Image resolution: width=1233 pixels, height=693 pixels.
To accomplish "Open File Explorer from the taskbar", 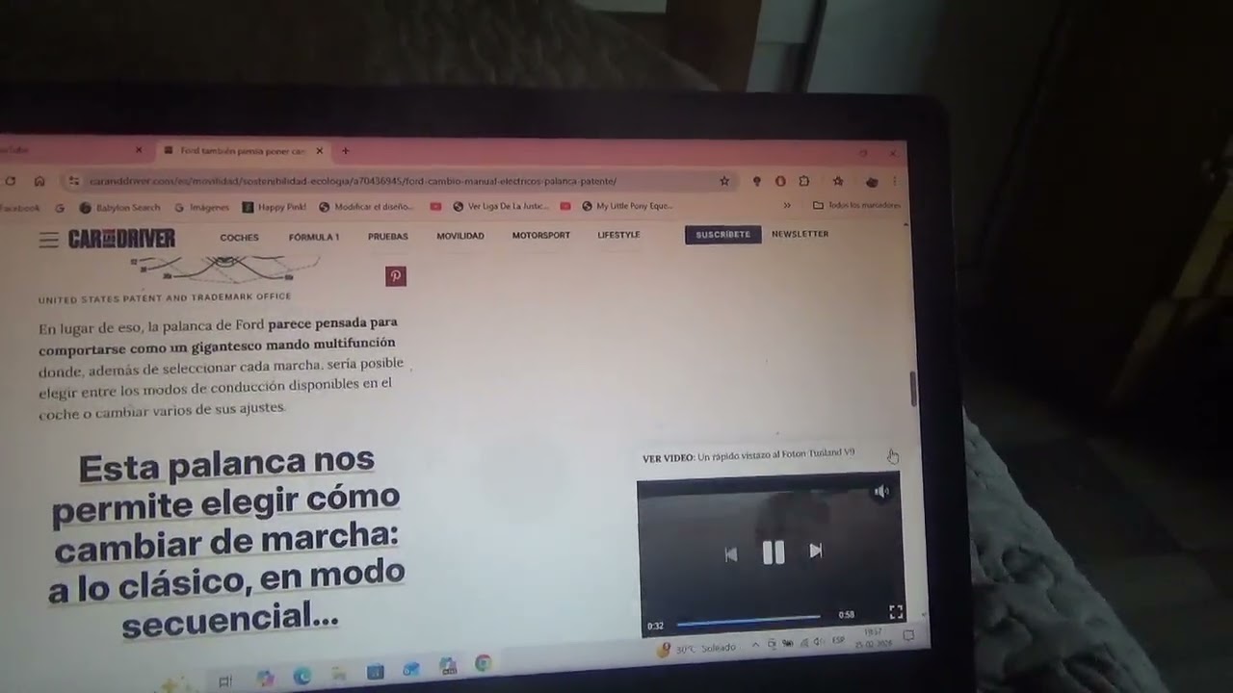I will tap(338, 675).
